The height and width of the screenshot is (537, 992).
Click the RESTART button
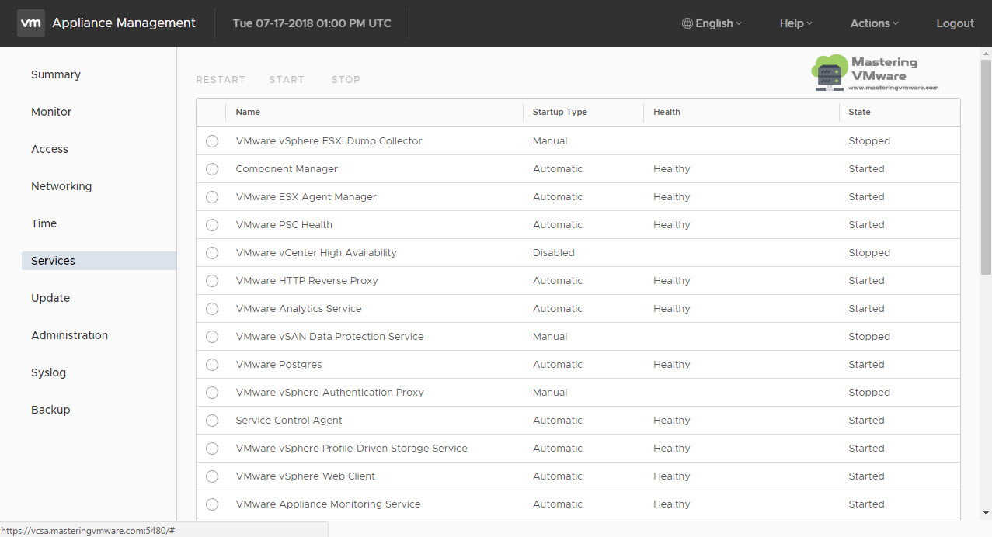point(221,79)
